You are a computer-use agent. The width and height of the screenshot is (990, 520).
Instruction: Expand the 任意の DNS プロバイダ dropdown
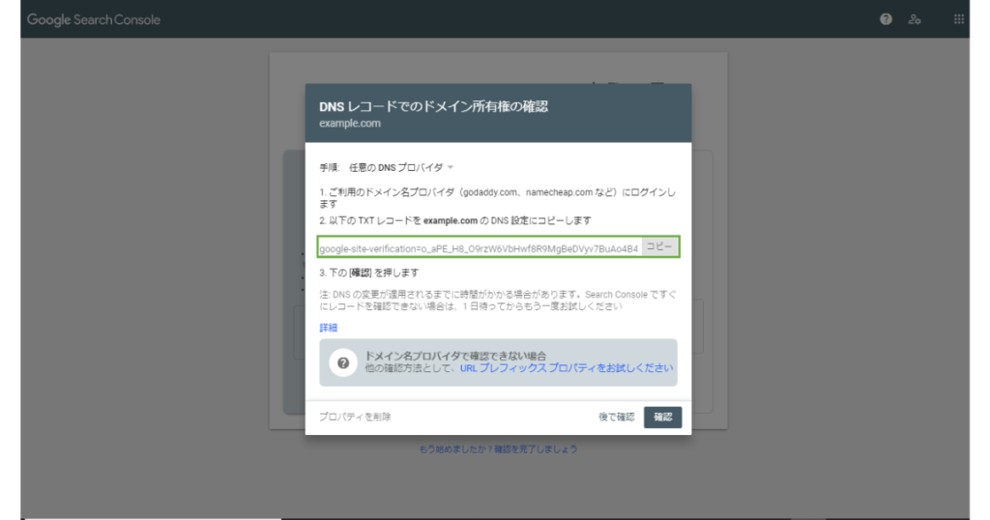click(401, 167)
